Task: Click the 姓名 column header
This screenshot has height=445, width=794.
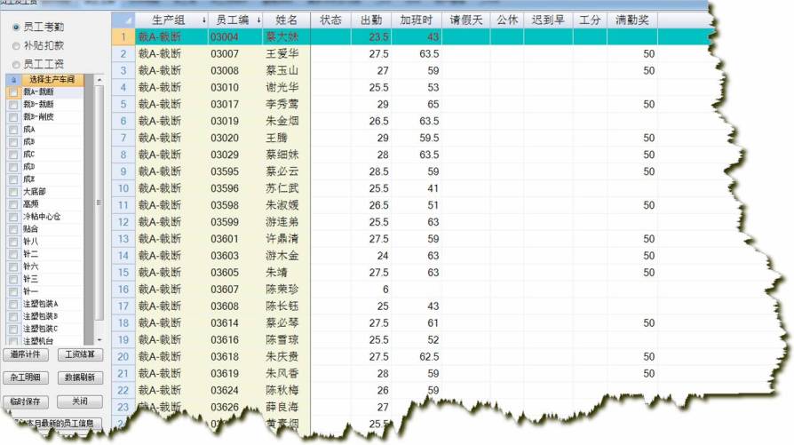Action: (x=287, y=20)
